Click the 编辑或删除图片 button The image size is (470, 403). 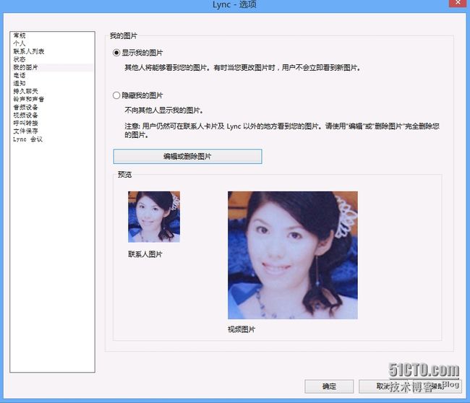(x=188, y=156)
